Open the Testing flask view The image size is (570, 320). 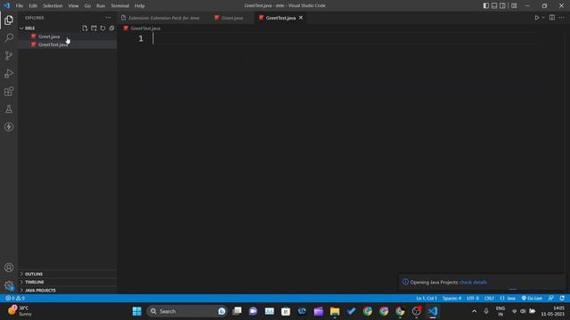[x=9, y=108]
